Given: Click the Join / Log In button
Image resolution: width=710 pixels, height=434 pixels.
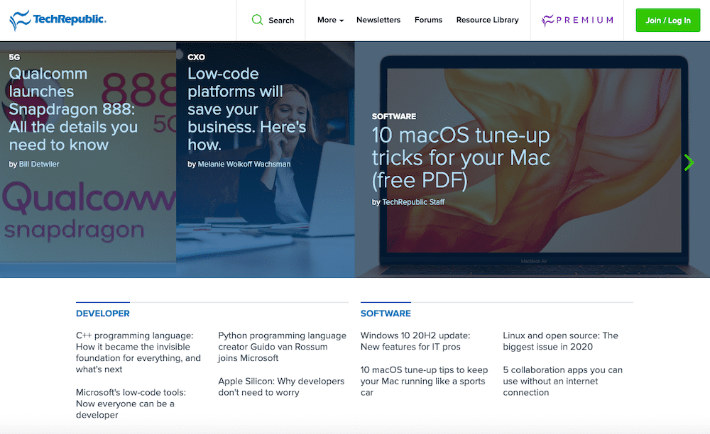Looking at the screenshot, I should (668, 21).
